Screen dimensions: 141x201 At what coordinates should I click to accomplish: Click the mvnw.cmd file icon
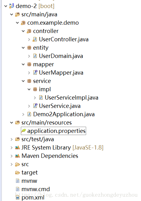click(17, 189)
